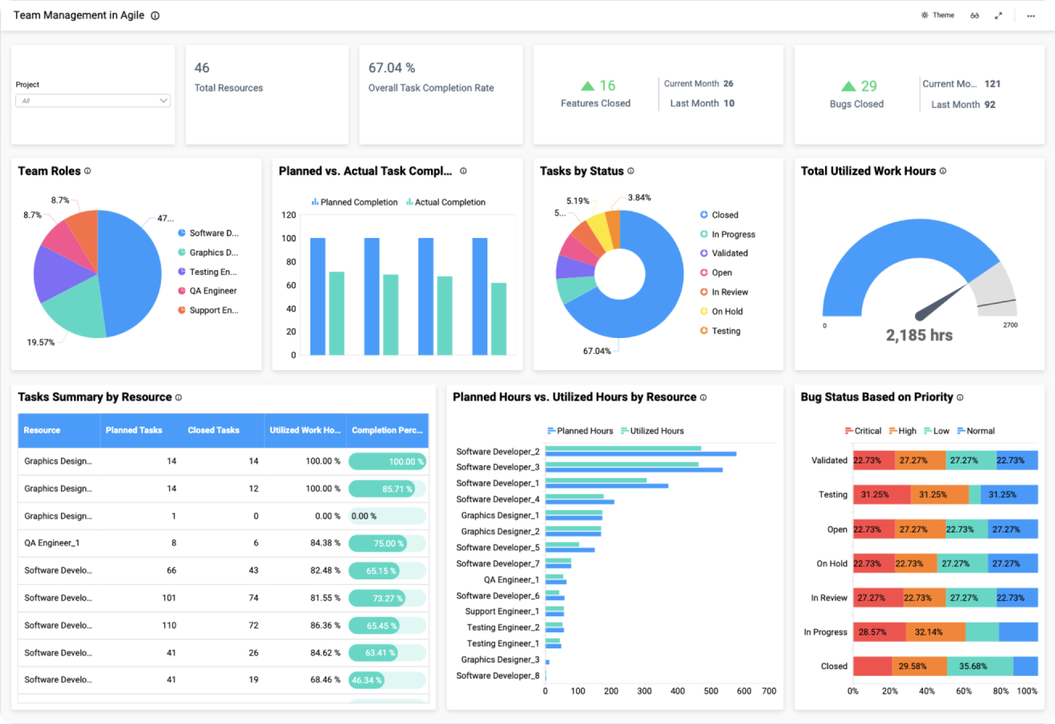1055x724 pixels.
Task: Enter fullscreen with the expand arrows icon
Action: 999,15
